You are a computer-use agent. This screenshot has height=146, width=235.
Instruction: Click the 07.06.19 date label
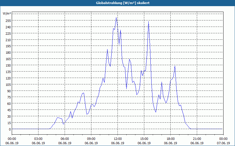(x=223, y=143)
